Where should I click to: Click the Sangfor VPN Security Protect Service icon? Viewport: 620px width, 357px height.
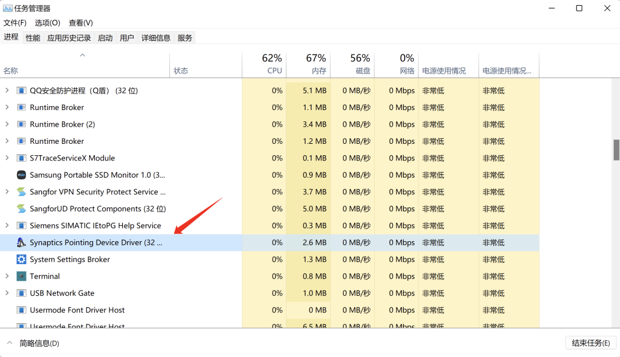click(x=21, y=192)
